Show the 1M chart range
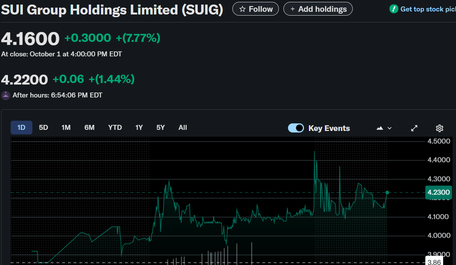This screenshot has width=456, height=265. pos(66,128)
